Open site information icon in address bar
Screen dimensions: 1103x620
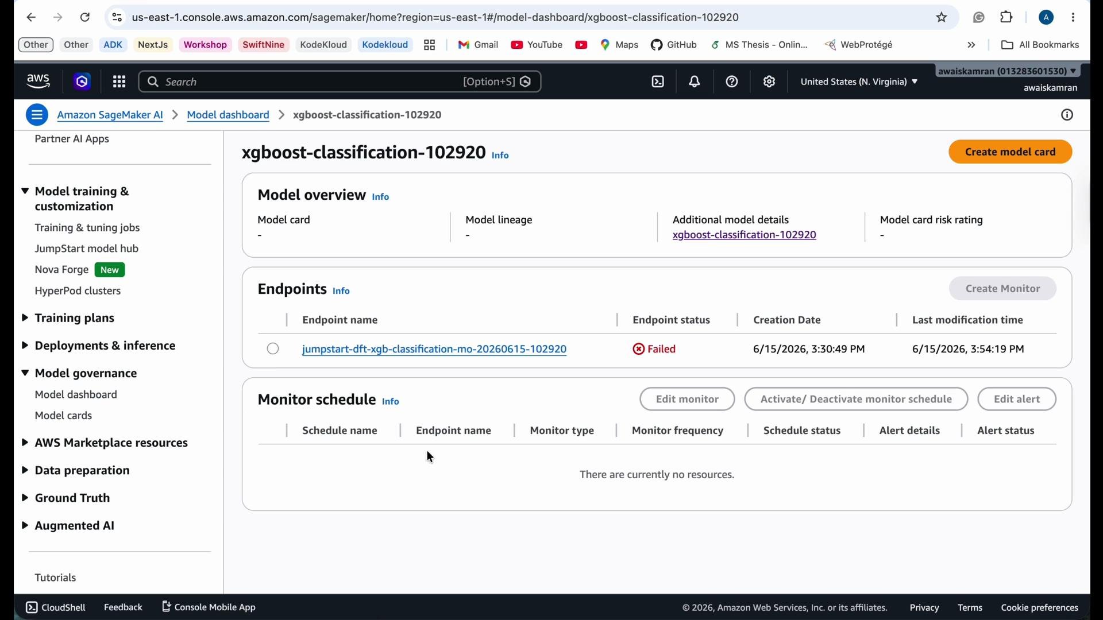click(117, 18)
